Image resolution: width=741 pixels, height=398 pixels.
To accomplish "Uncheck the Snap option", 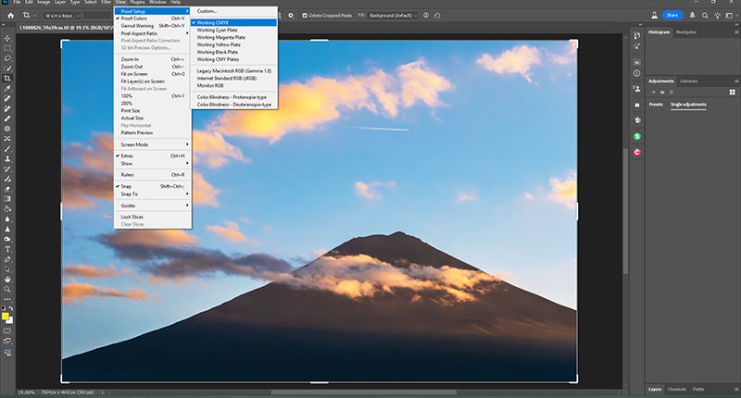I will click(x=127, y=186).
